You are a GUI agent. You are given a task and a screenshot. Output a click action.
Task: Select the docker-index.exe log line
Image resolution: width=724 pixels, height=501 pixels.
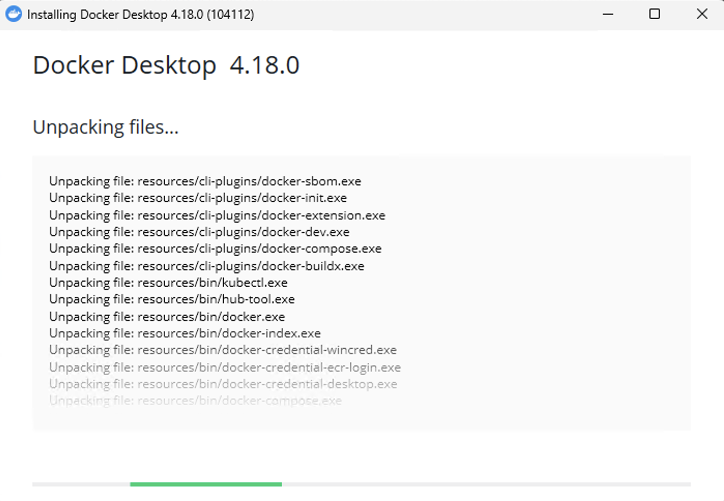point(185,333)
